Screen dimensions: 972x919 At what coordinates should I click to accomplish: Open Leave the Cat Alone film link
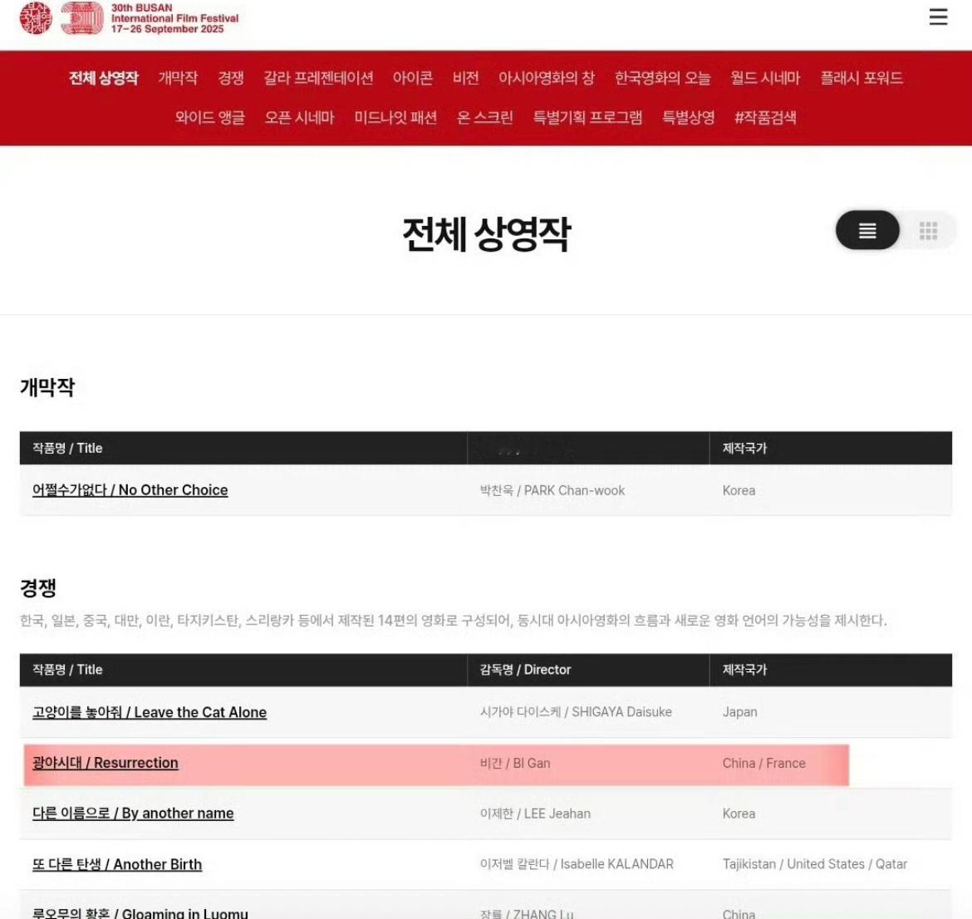tap(150, 712)
